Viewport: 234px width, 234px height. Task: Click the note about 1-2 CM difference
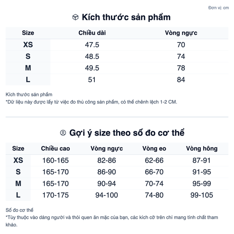pyautogui.click(x=91, y=102)
